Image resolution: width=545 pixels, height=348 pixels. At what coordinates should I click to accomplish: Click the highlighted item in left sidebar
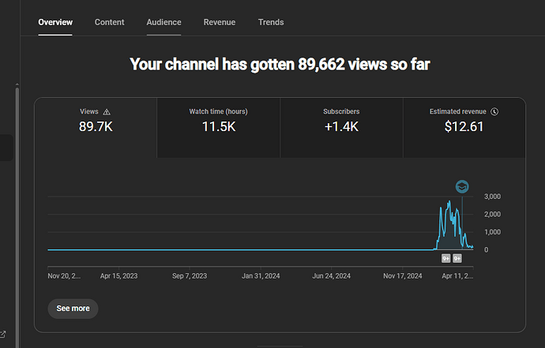coord(6,148)
